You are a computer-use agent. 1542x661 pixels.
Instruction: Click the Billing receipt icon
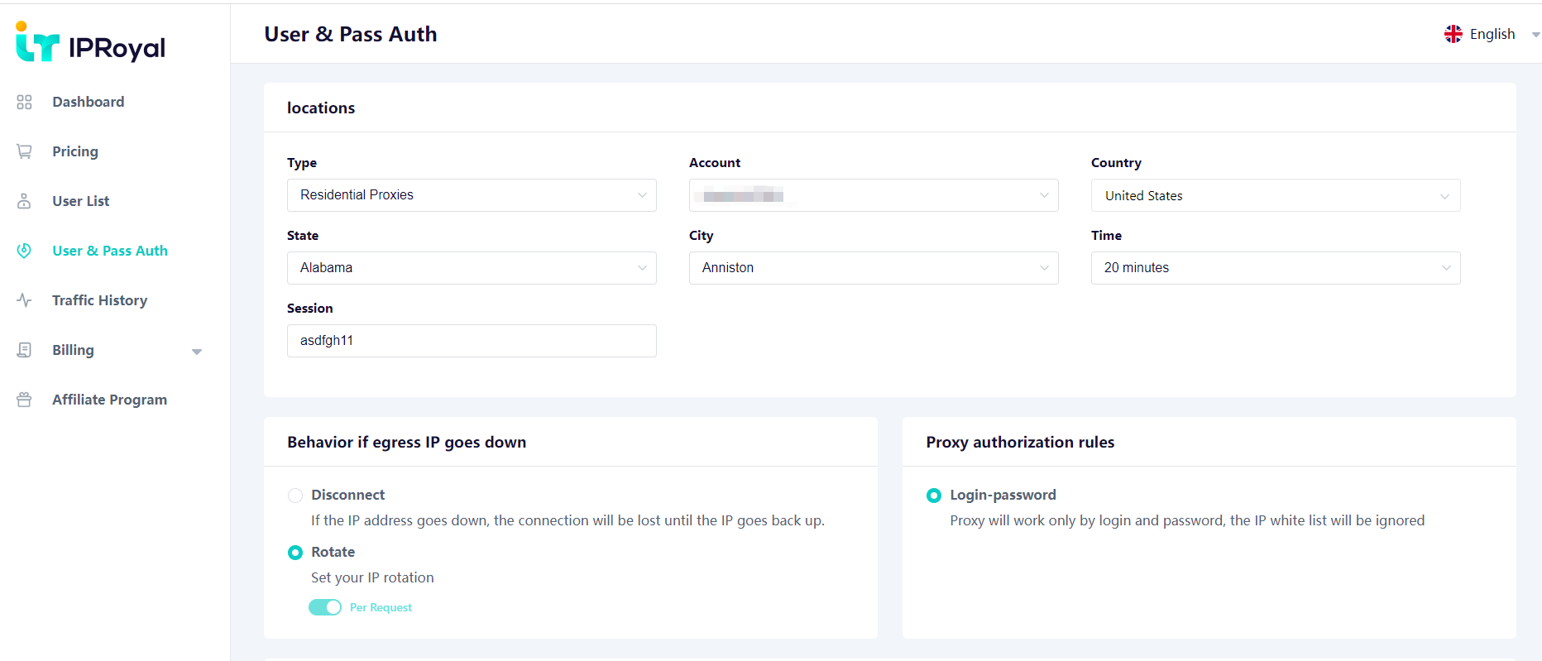[x=24, y=350]
